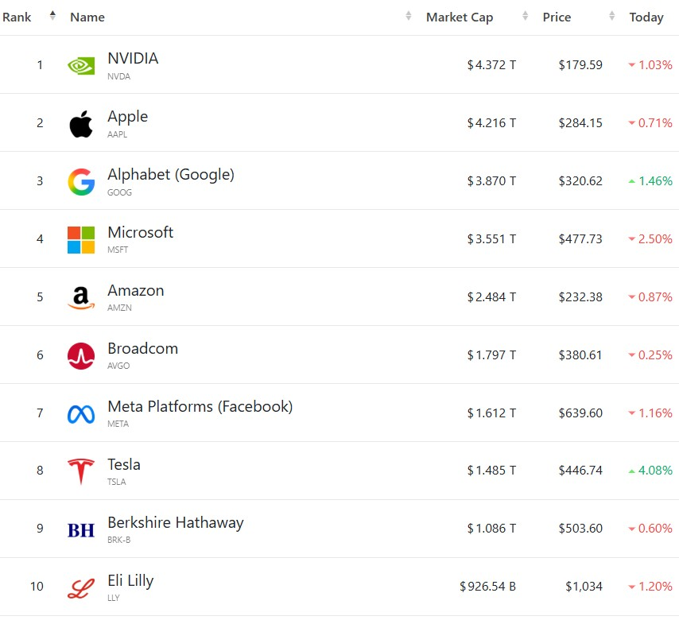Click the Eli Lilly script logo
The width and height of the screenshot is (679, 620).
pyautogui.click(x=81, y=588)
